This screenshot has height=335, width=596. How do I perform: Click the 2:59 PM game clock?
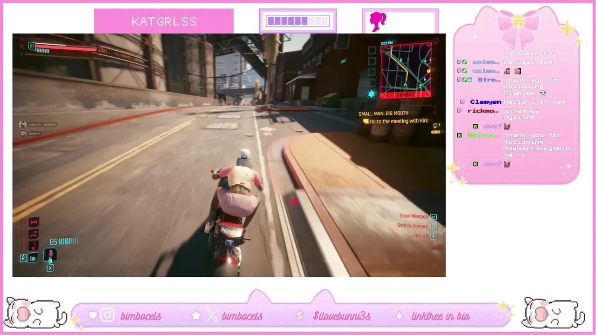(386, 43)
